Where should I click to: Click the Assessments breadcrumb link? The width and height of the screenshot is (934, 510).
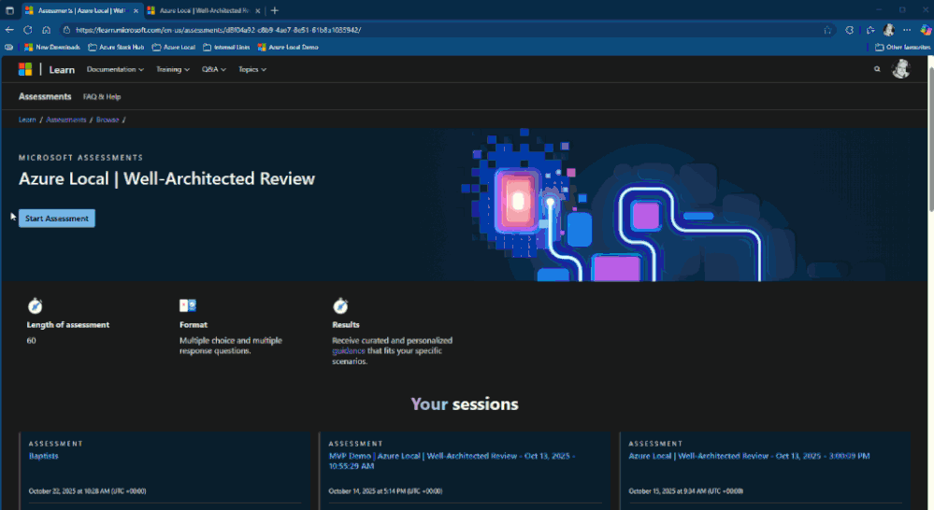coord(66,120)
